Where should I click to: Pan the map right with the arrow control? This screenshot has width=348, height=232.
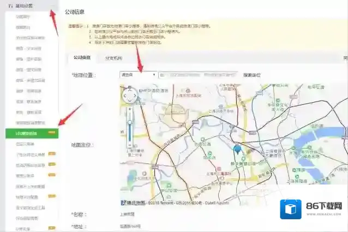click(135, 96)
